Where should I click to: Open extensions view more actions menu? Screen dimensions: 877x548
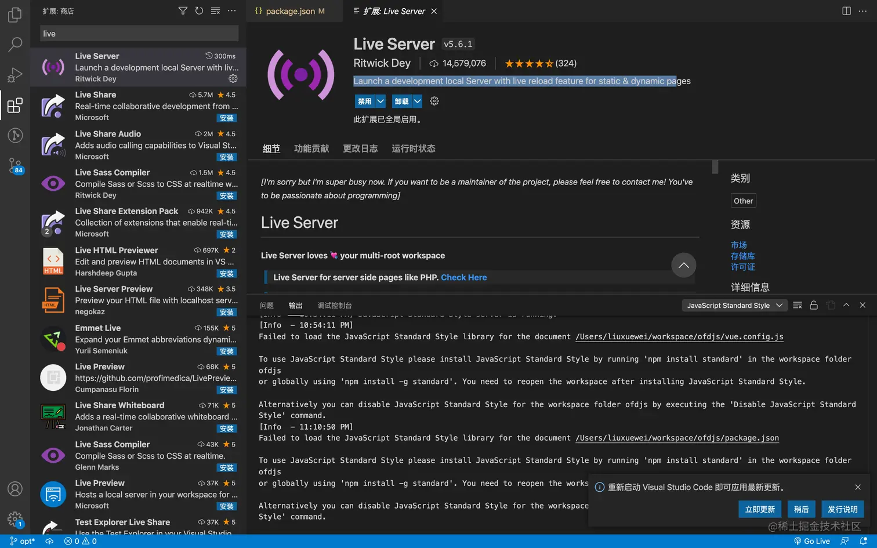click(x=232, y=11)
